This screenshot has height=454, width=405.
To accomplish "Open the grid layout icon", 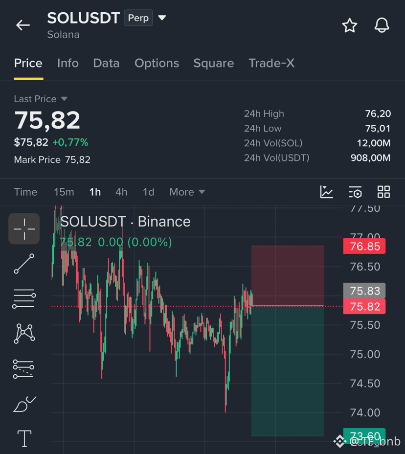I will coord(383,192).
